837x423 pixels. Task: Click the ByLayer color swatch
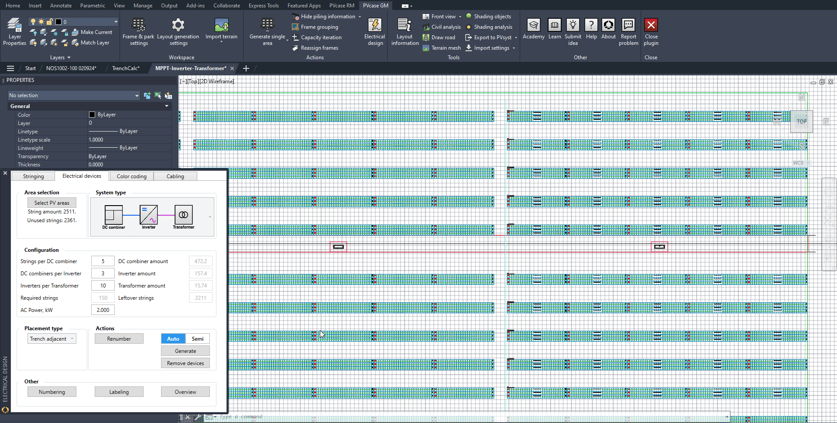92,115
